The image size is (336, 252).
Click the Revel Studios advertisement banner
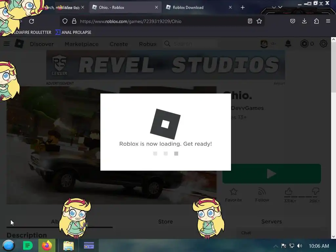[165, 65]
